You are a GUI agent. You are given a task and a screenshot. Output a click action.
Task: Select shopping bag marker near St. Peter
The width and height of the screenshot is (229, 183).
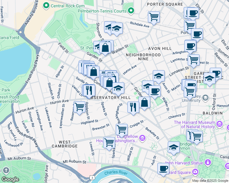click(x=105, y=48)
